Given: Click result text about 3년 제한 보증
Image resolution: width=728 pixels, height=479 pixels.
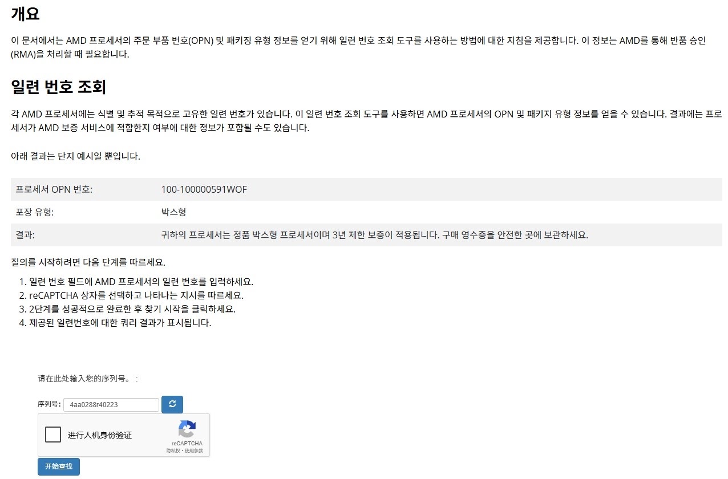Looking at the screenshot, I should [x=375, y=235].
